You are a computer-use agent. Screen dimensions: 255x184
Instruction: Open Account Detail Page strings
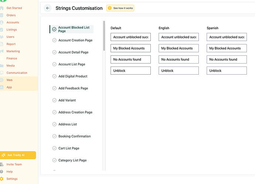point(73,52)
